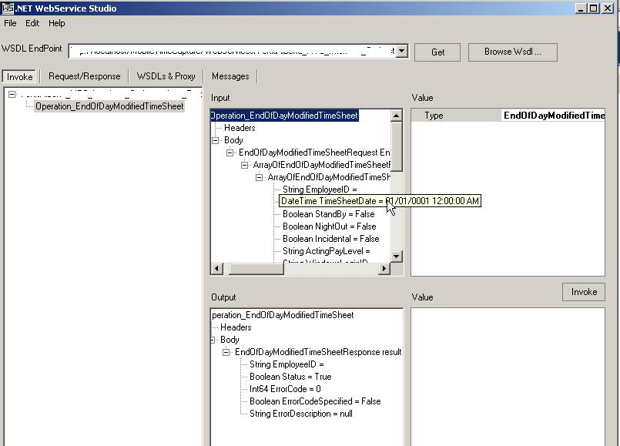Screen dimensions: 620x446
Task: Select Headers node in the Input tree
Action: coord(240,128)
